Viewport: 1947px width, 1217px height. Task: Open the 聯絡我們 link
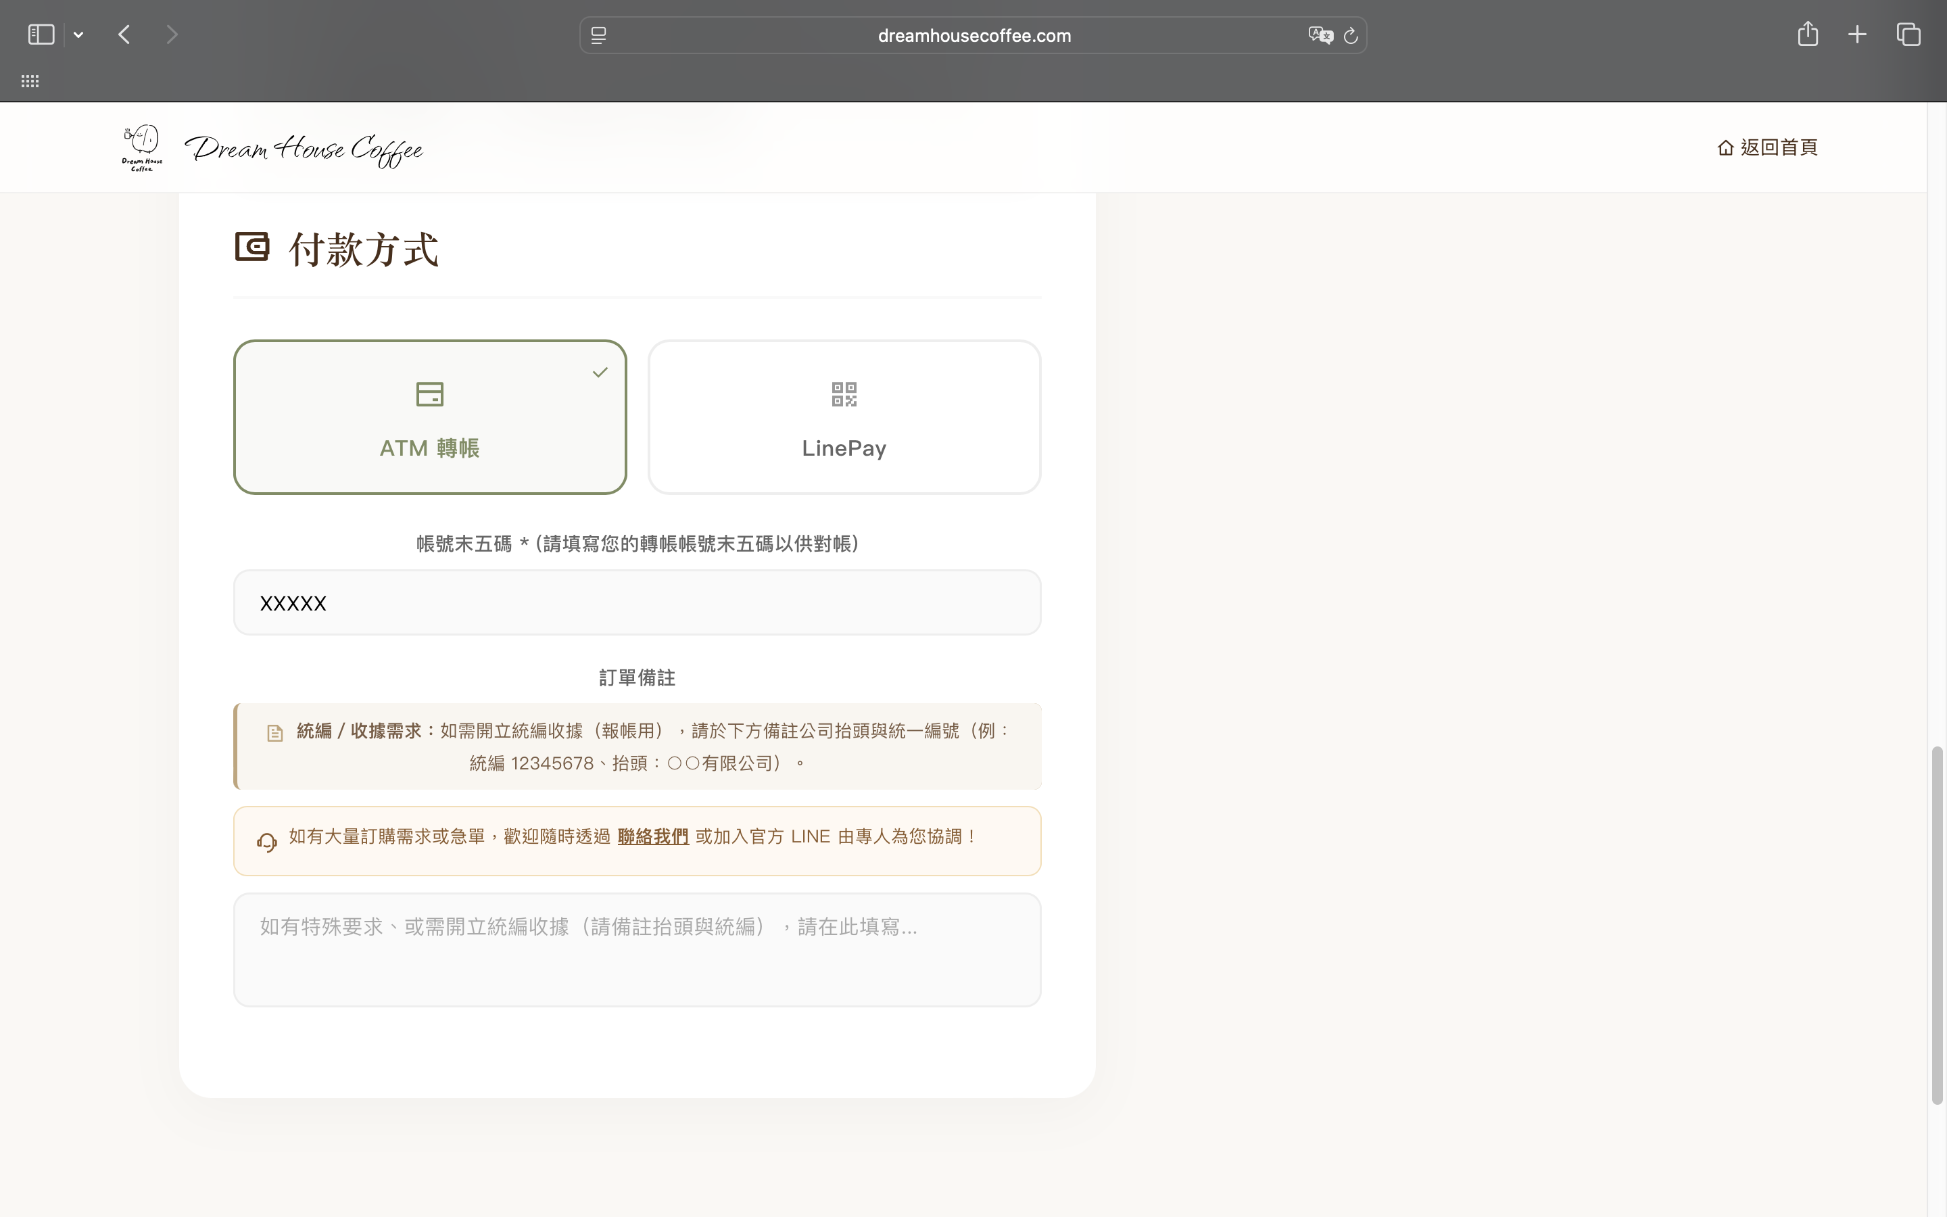pyautogui.click(x=652, y=837)
